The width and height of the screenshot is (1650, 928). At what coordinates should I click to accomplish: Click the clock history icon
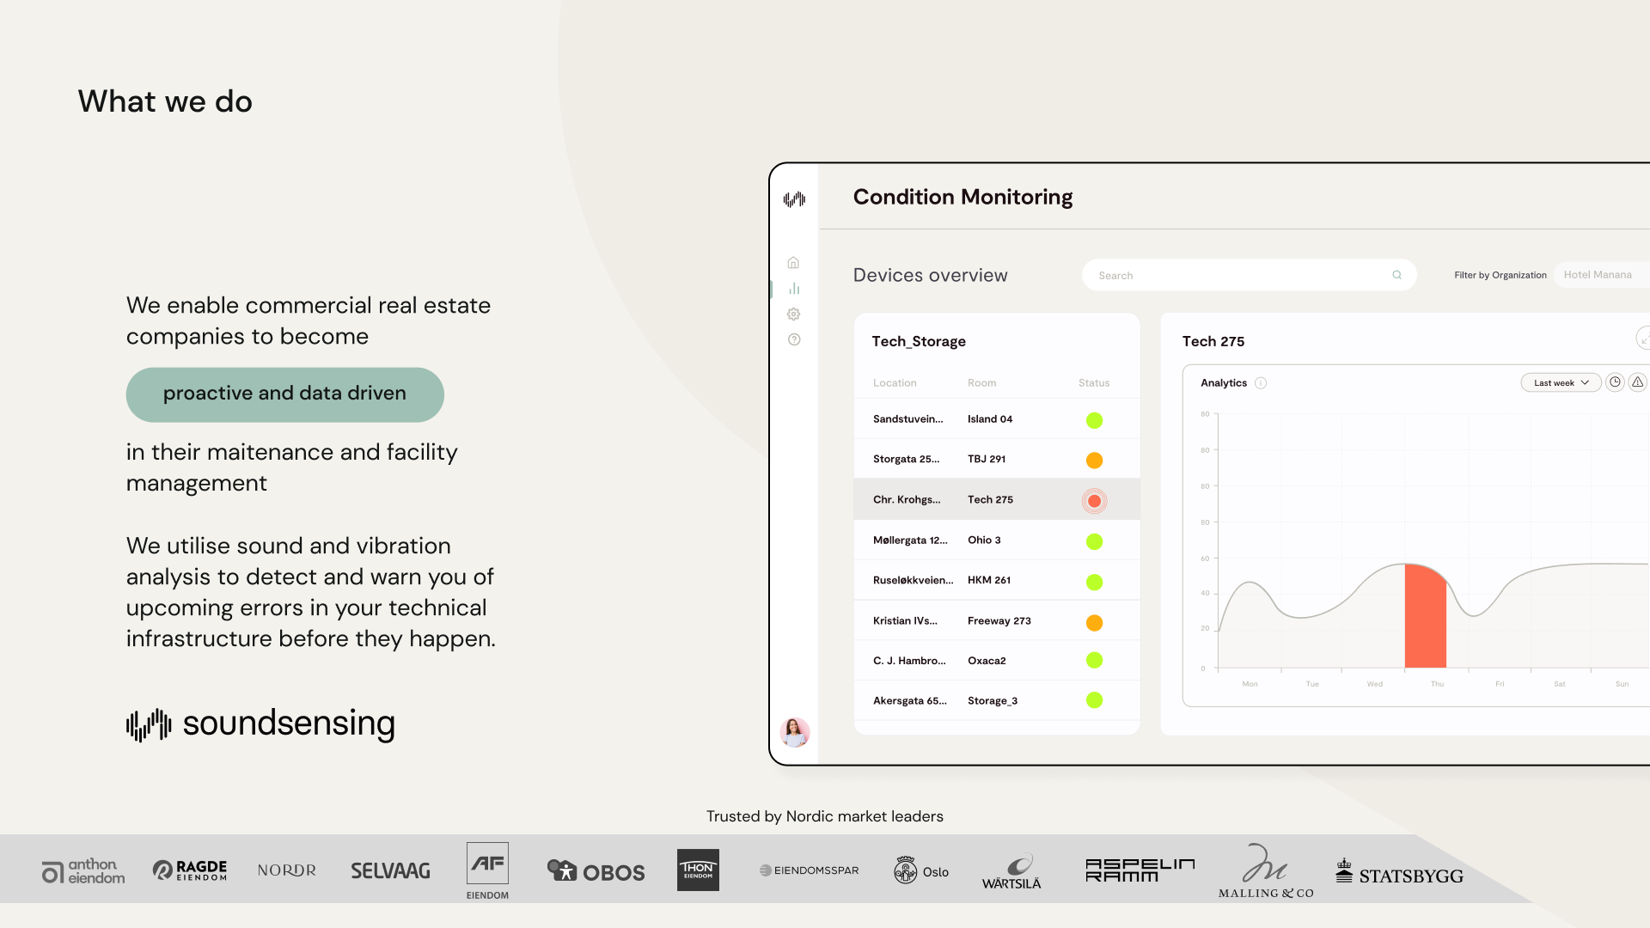coord(1615,382)
